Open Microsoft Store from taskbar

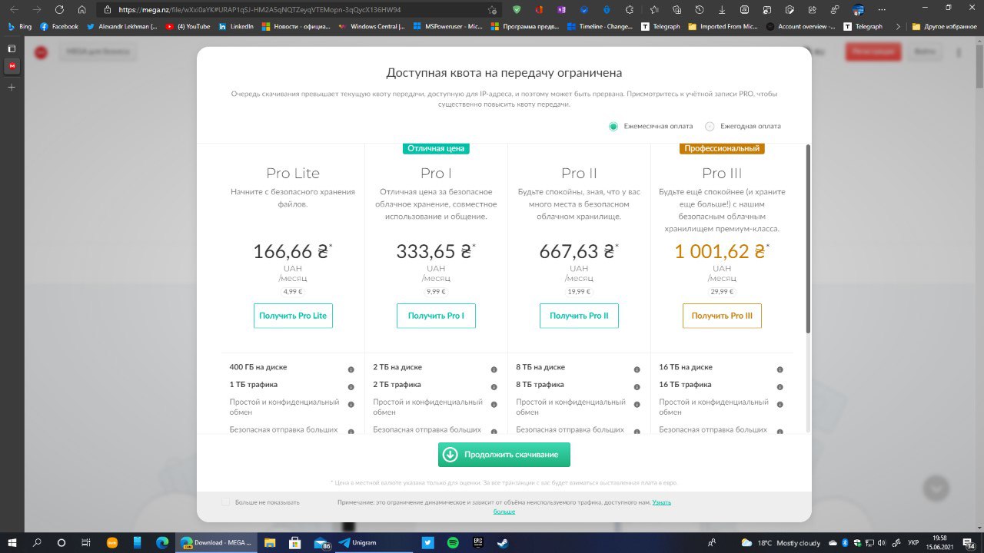(x=294, y=542)
